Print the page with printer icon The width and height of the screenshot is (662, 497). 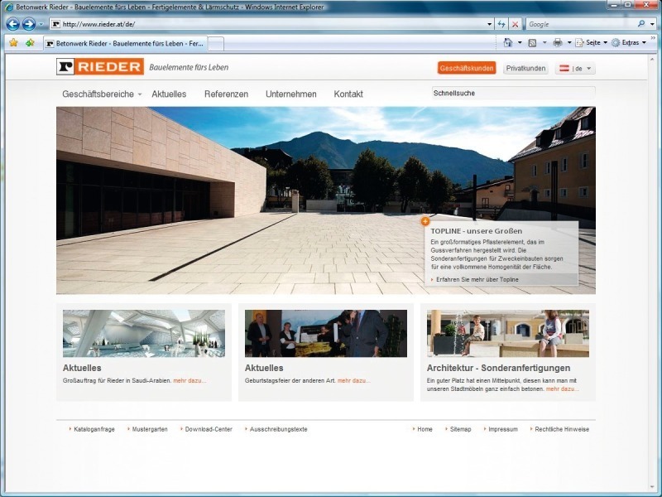(x=558, y=43)
